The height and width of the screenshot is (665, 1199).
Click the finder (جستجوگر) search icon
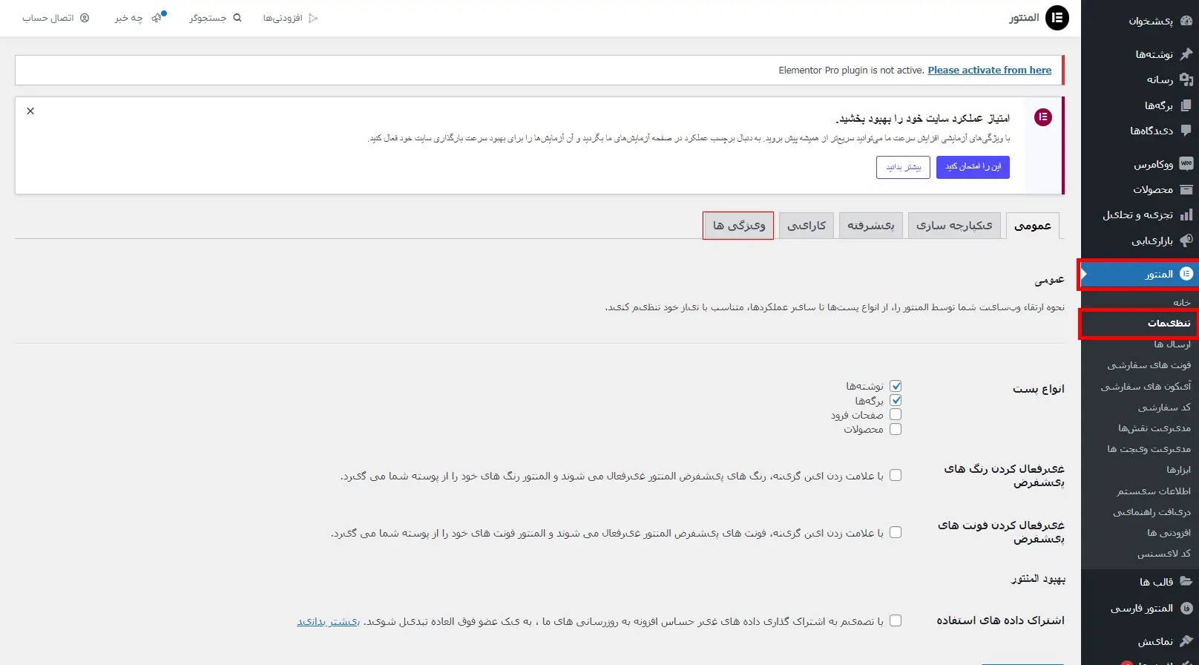(237, 18)
